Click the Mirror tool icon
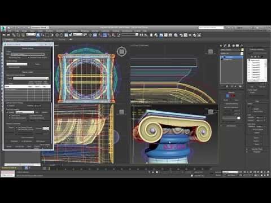The image size is (271, 203). (x=141, y=35)
